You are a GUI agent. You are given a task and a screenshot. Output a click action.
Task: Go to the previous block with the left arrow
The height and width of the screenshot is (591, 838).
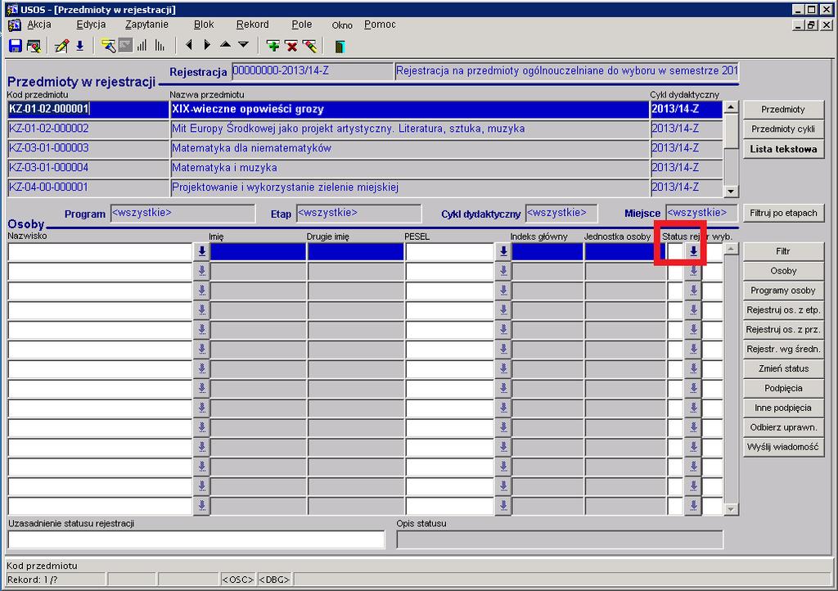pyautogui.click(x=189, y=45)
